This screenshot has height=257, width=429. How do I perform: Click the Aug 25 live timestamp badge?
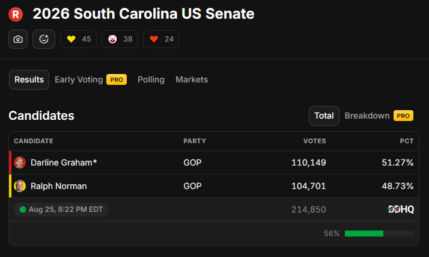click(x=61, y=209)
